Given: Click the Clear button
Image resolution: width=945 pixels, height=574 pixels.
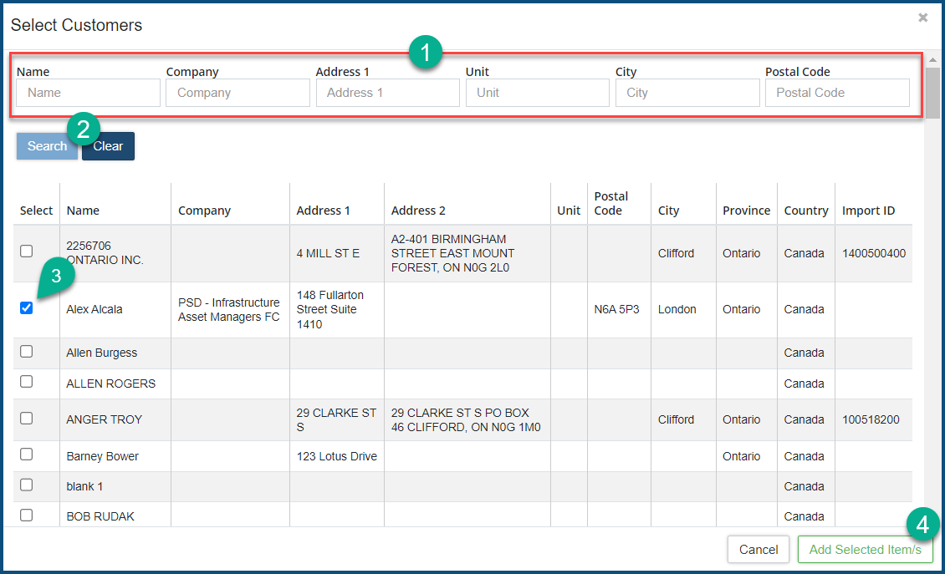Looking at the screenshot, I should [x=109, y=146].
